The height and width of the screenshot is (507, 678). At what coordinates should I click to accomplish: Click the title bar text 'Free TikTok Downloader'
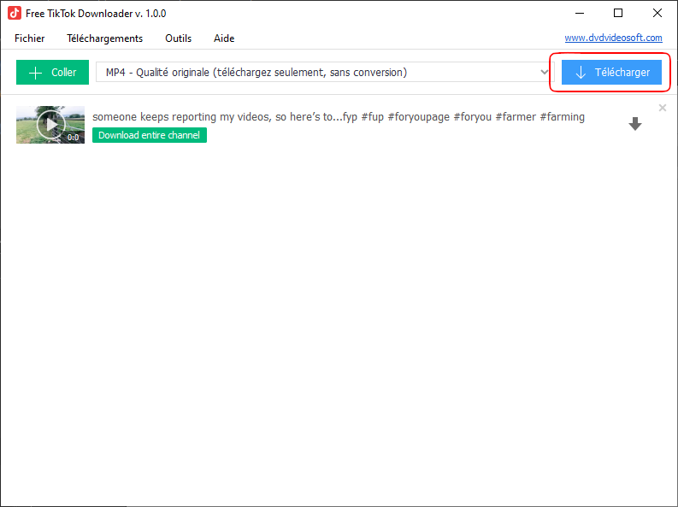(x=96, y=14)
